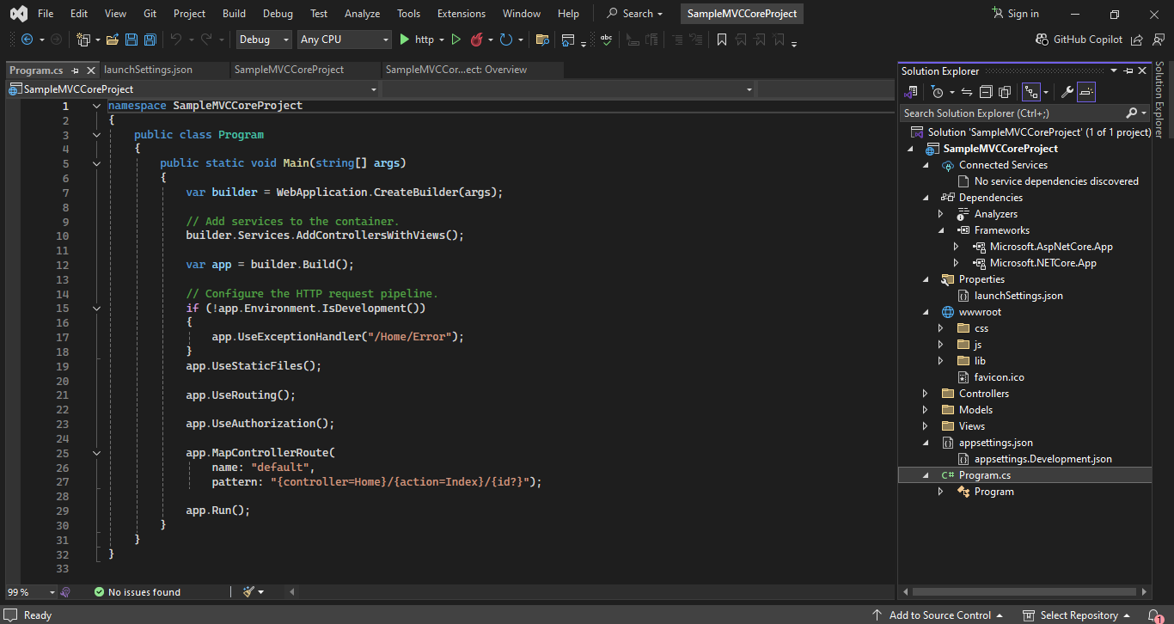Click the Hot Reload flame icon
This screenshot has height=624, width=1174.
point(476,40)
